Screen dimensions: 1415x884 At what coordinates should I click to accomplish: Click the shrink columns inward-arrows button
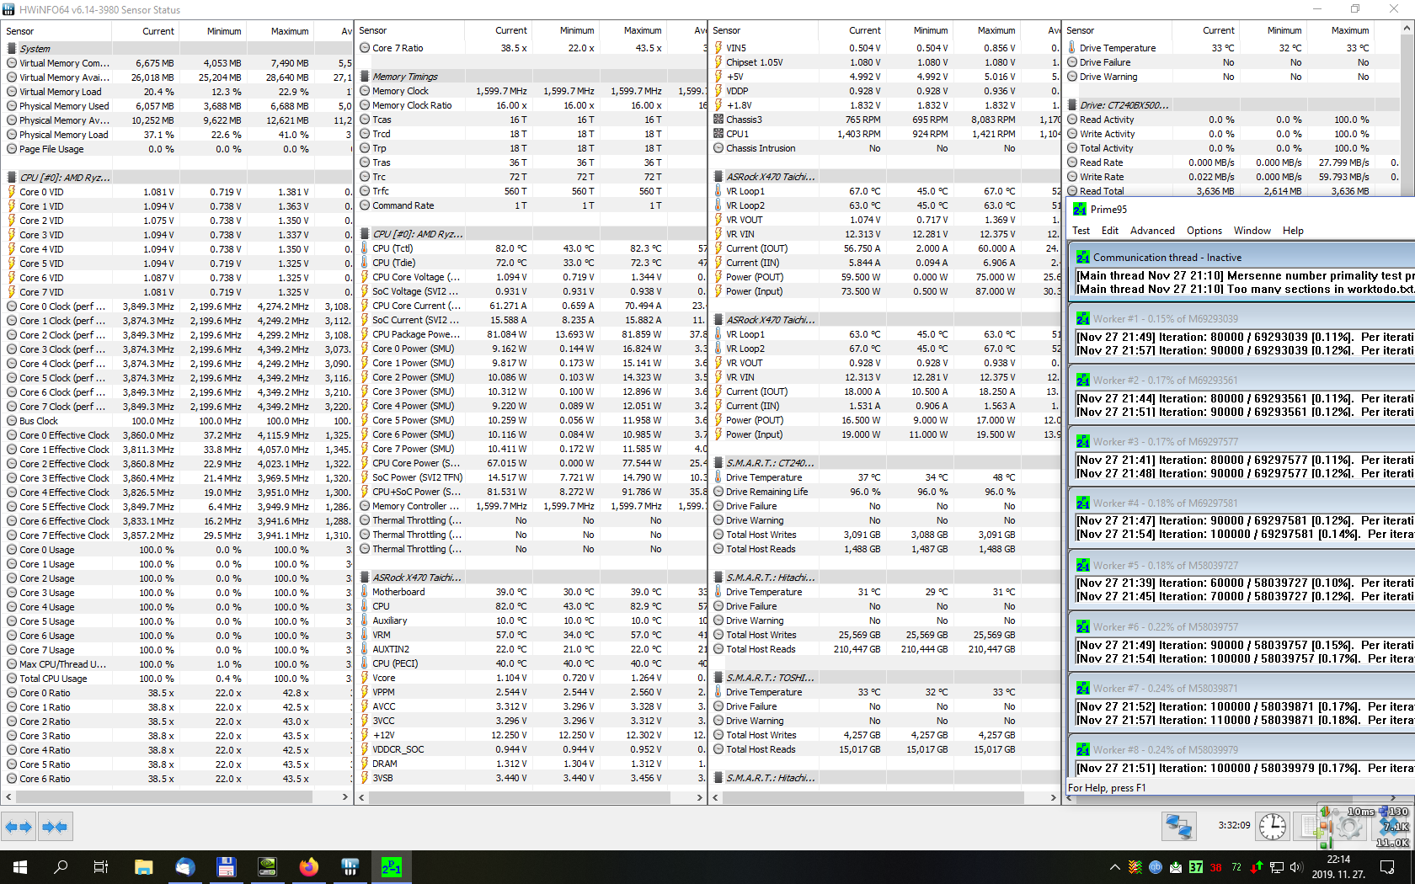click(x=55, y=827)
